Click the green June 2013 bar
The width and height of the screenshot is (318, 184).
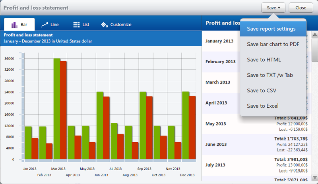pyautogui.click(x=100, y=126)
